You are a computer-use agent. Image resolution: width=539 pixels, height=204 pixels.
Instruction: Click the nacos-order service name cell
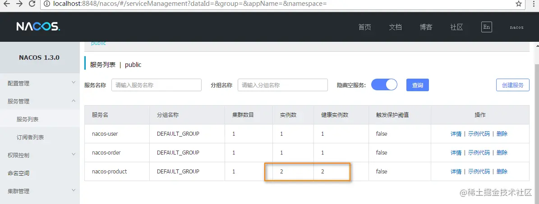117,153
